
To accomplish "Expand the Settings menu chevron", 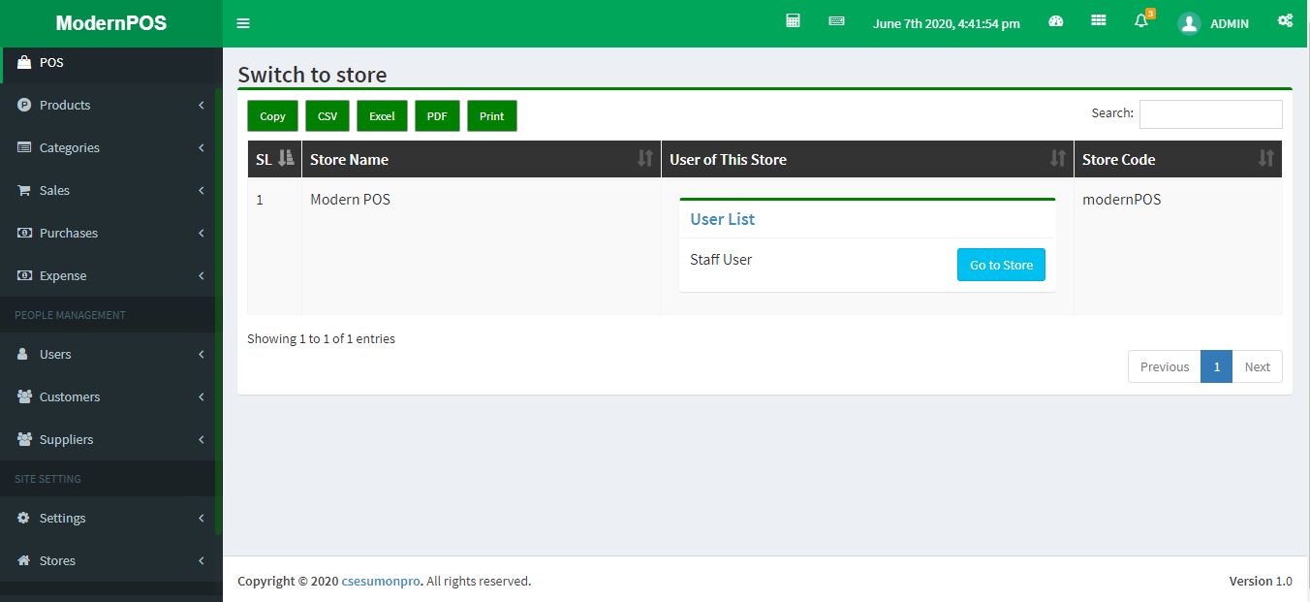I will pyautogui.click(x=202, y=518).
